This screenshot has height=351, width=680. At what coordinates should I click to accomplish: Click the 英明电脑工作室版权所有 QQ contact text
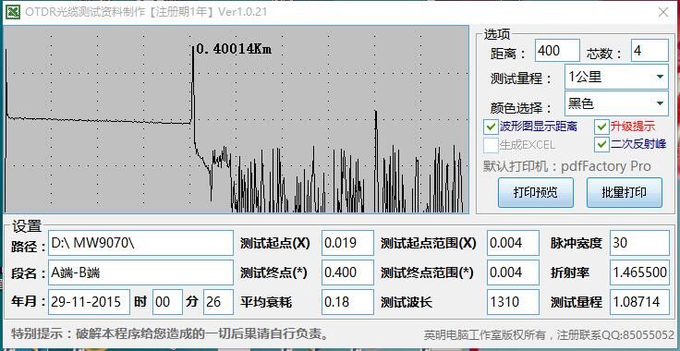tap(549, 335)
